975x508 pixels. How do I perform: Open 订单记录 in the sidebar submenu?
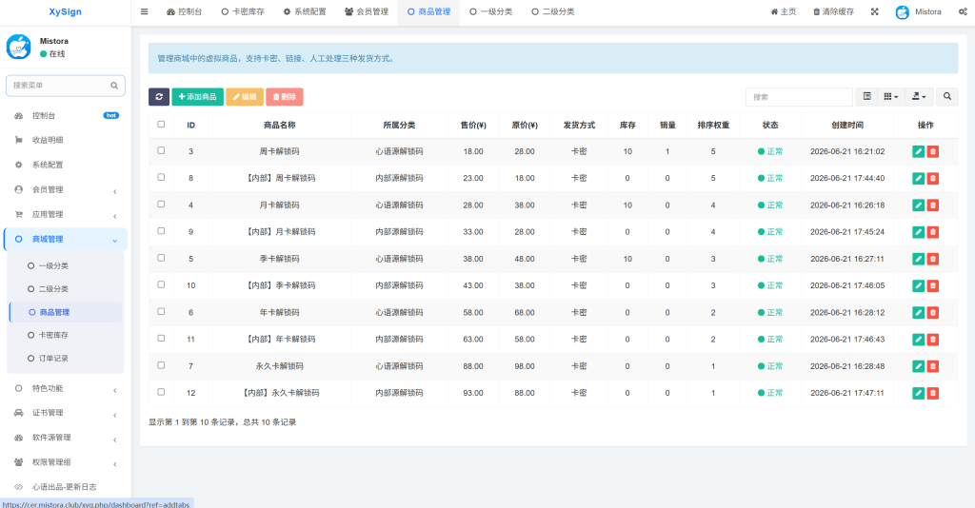click(x=66, y=359)
